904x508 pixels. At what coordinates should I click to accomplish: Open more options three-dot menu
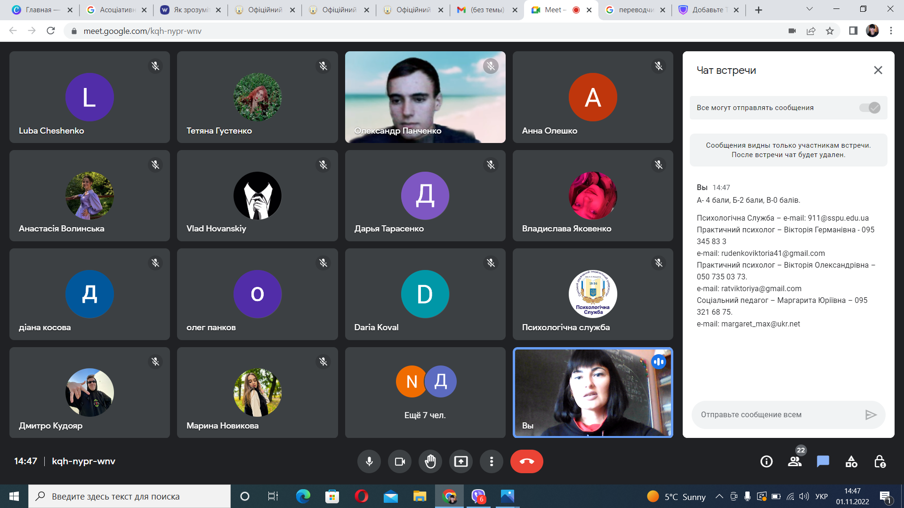pos(491,461)
